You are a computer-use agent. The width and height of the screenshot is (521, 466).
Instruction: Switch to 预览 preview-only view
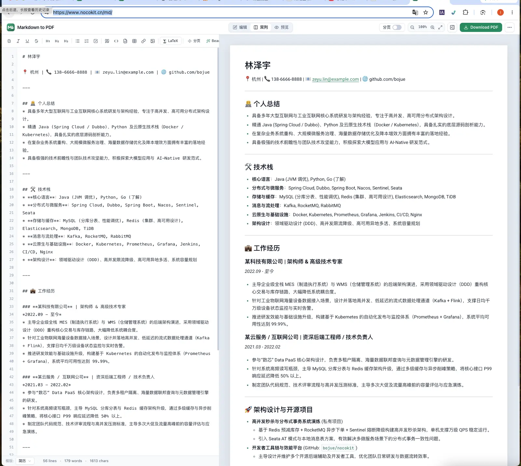coord(281,27)
